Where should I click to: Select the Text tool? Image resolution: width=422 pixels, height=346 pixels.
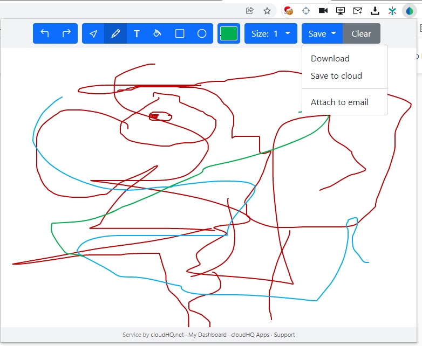click(137, 33)
